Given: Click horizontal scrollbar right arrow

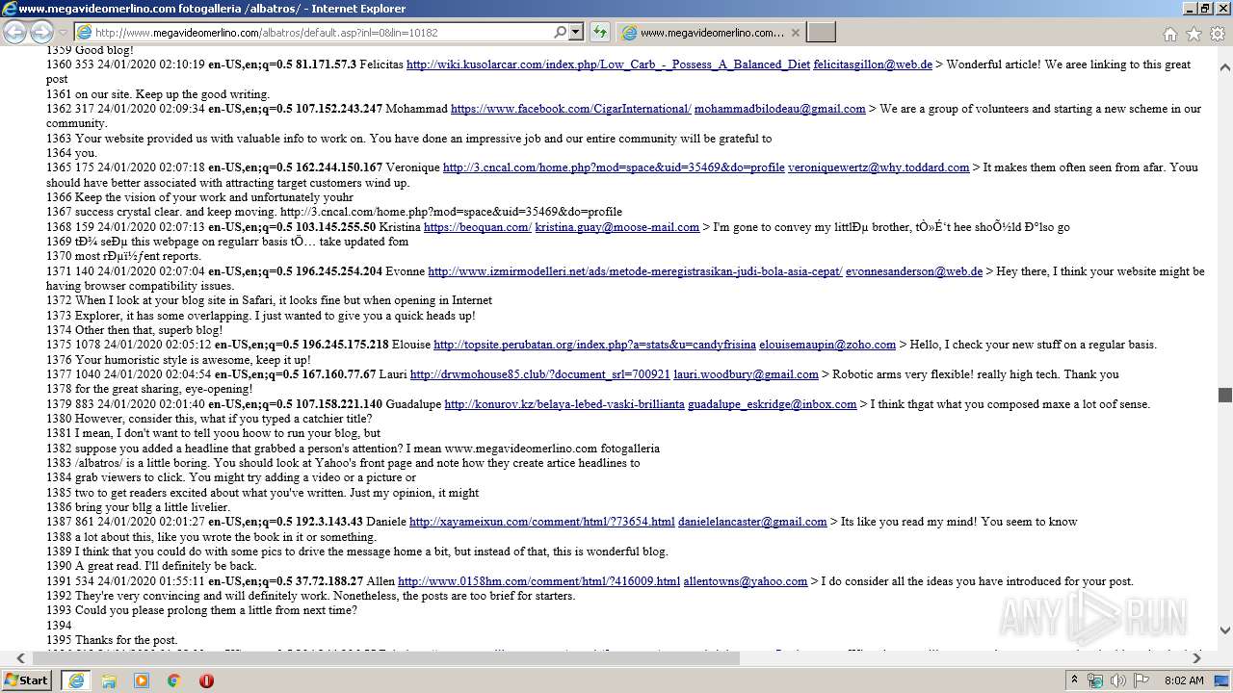Looking at the screenshot, I should [x=1197, y=658].
